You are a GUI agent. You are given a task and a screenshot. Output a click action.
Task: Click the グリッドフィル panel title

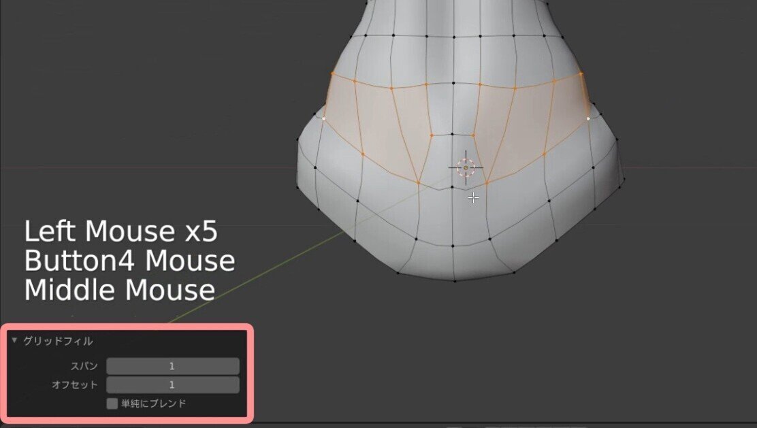point(58,341)
